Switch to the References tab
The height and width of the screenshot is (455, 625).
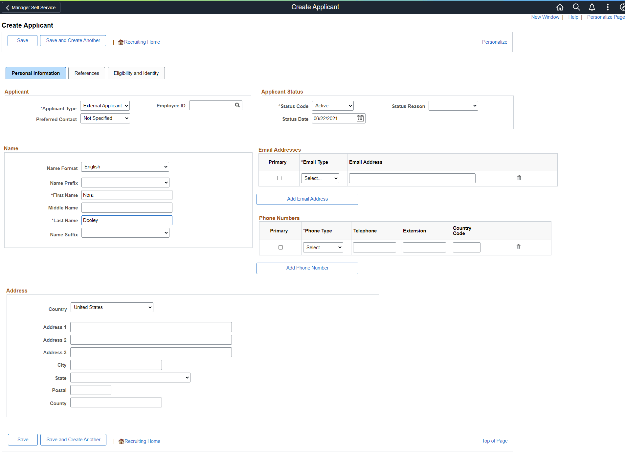[86, 73]
